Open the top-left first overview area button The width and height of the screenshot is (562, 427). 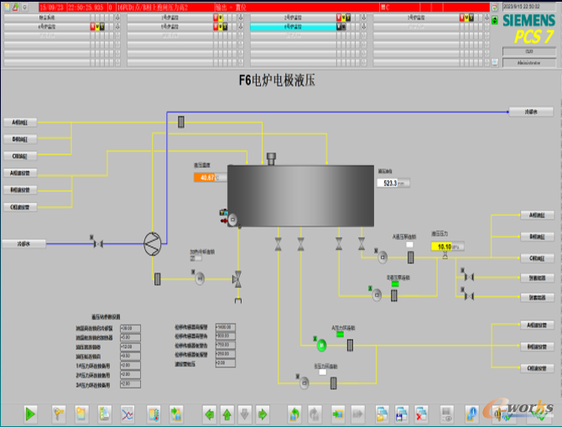(x=47, y=18)
